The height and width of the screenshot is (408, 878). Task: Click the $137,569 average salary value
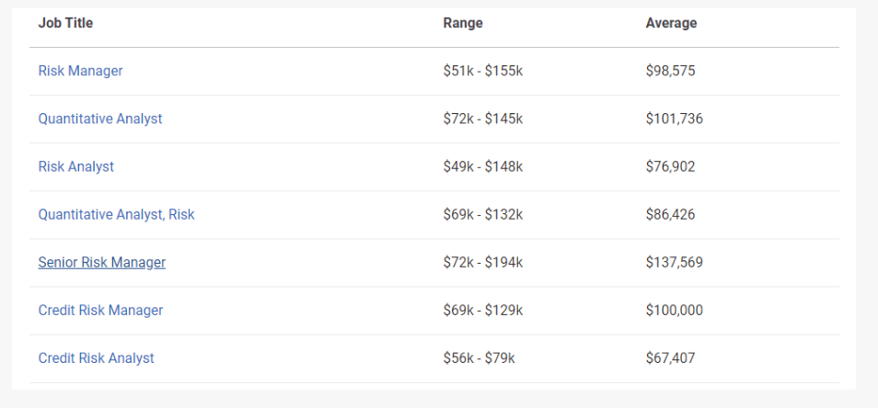click(674, 262)
